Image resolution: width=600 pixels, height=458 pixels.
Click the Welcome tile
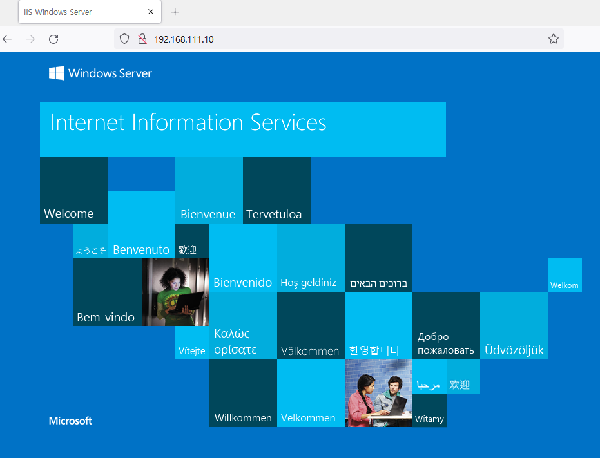coord(73,190)
